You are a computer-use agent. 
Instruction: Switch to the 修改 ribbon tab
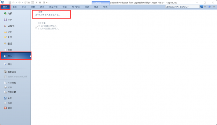(x=96, y=7)
